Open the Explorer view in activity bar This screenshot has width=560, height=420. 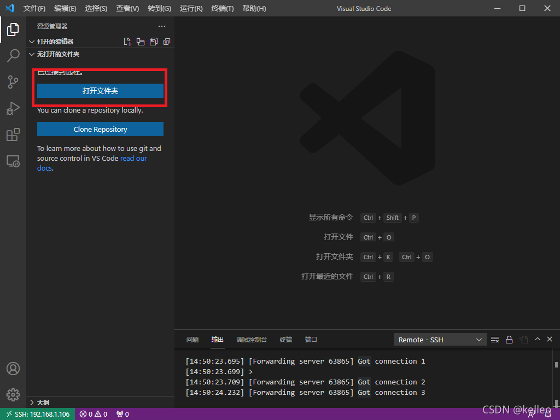click(x=13, y=30)
